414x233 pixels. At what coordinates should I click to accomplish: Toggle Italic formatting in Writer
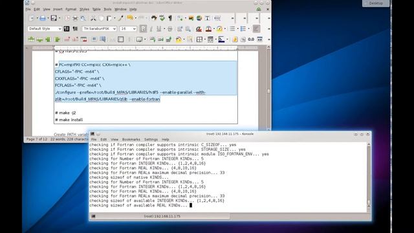[151, 28]
